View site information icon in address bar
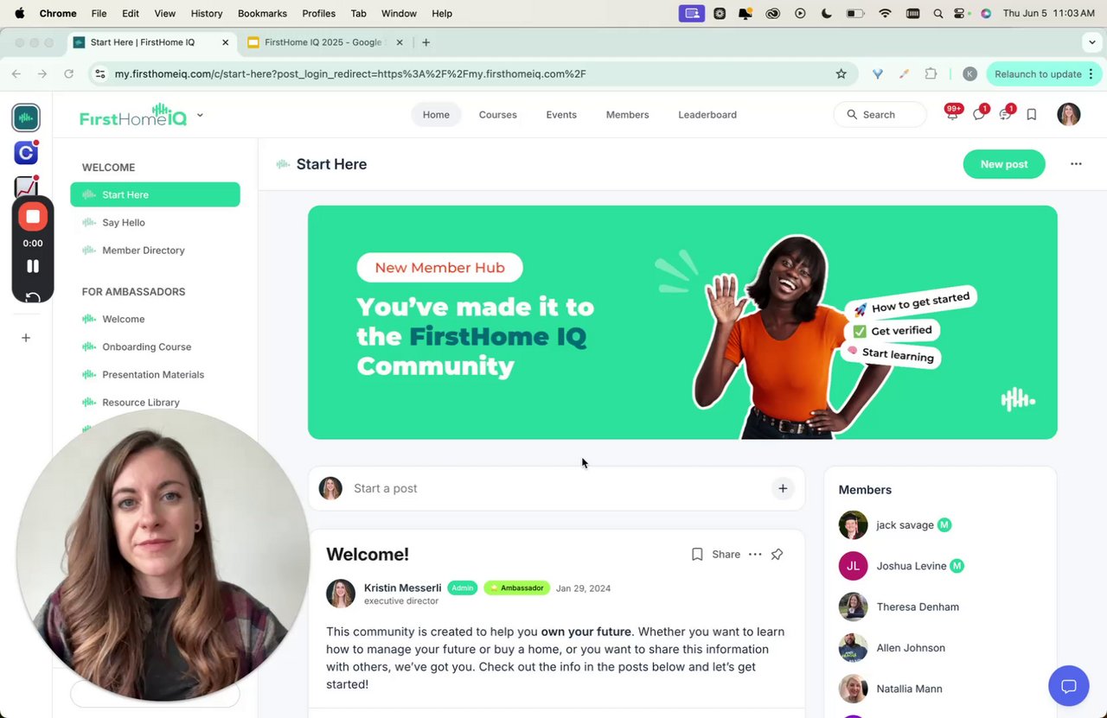 [99, 73]
